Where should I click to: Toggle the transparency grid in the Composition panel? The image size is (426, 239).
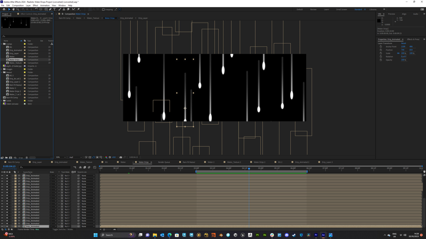[90, 157]
